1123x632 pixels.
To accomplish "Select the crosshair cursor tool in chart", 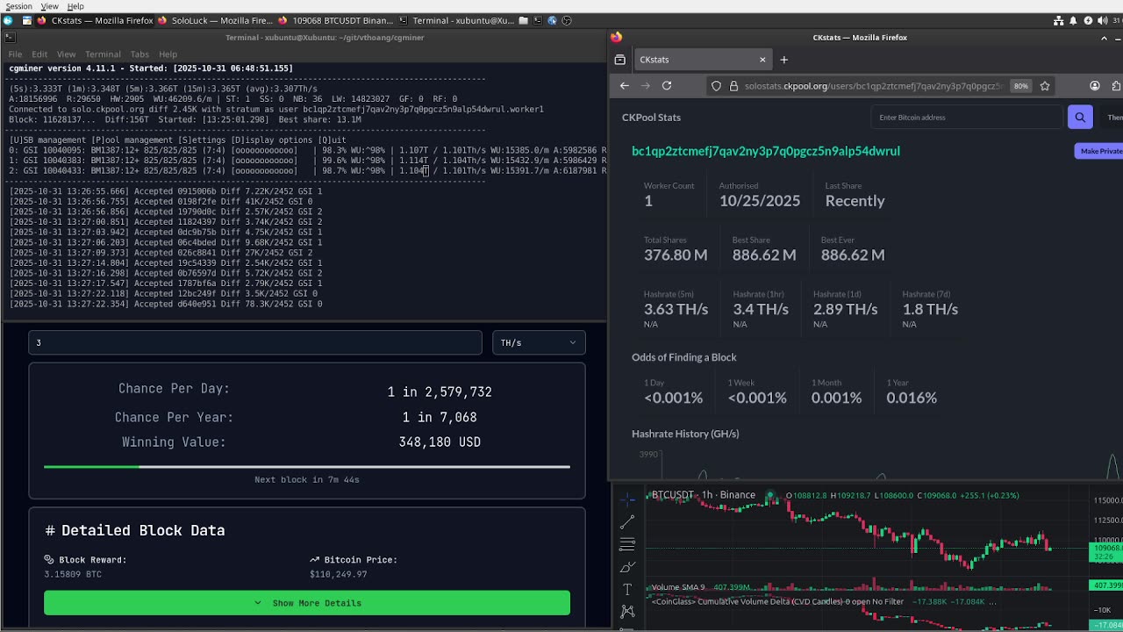I will [627, 499].
